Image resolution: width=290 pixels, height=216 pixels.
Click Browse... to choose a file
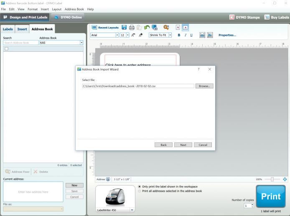coord(204,86)
